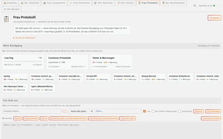
Task: Open the Frau Snapshotini tab
Action: (x=54, y=3)
